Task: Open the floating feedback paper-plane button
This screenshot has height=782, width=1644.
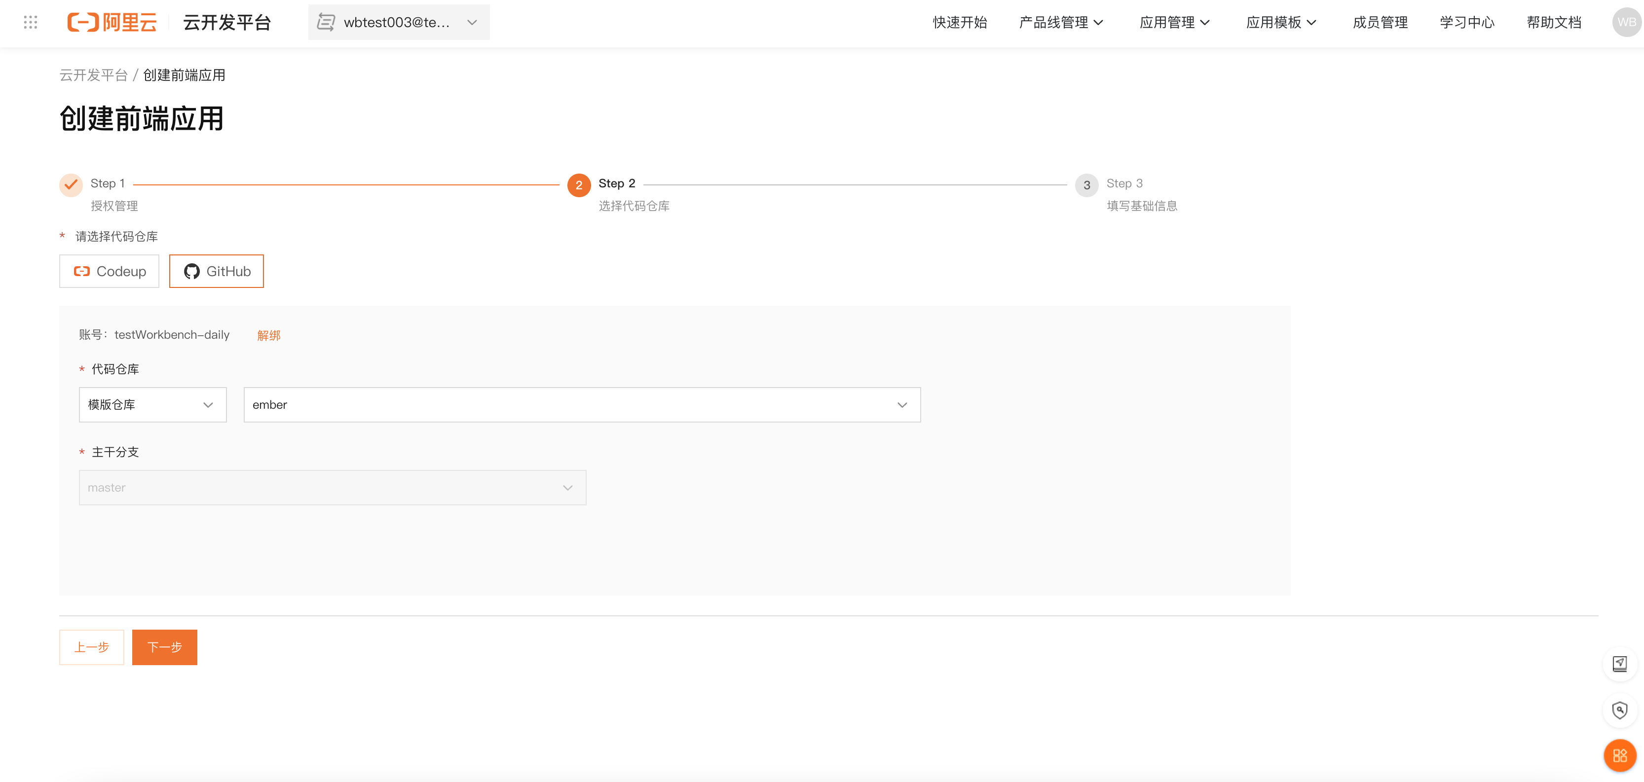Action: click(x=1621, y=663)
